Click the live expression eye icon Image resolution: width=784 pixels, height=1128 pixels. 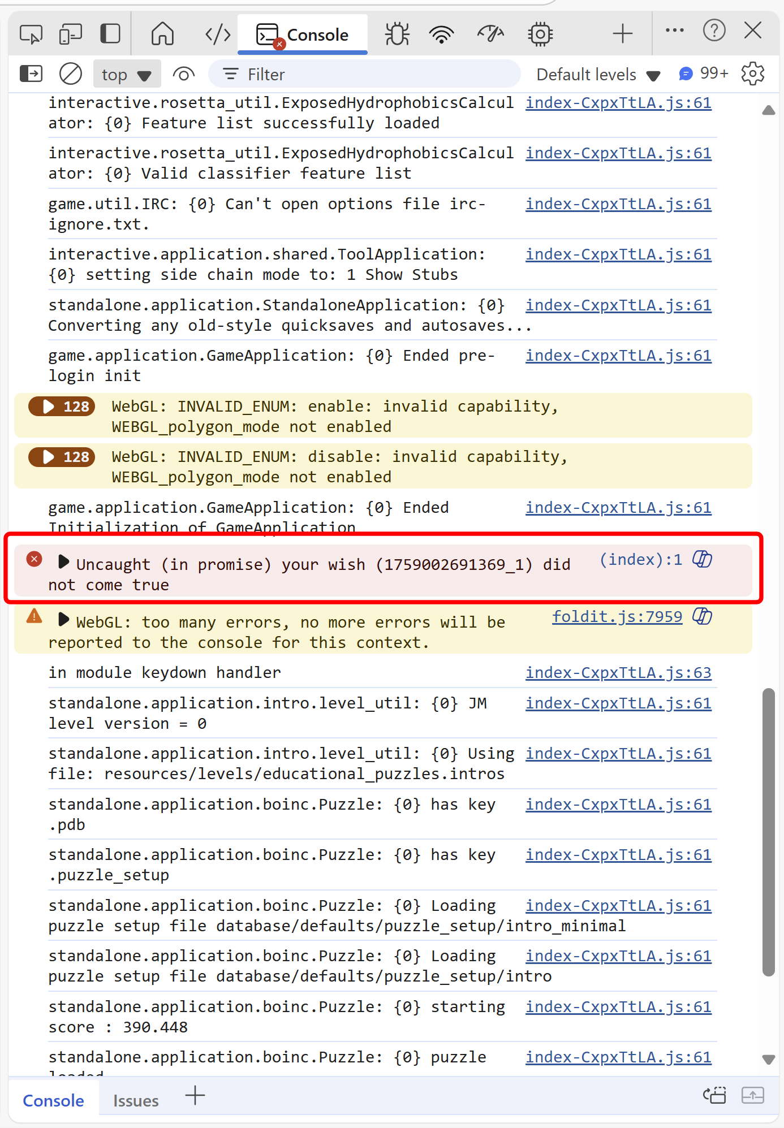coord(183,74)
